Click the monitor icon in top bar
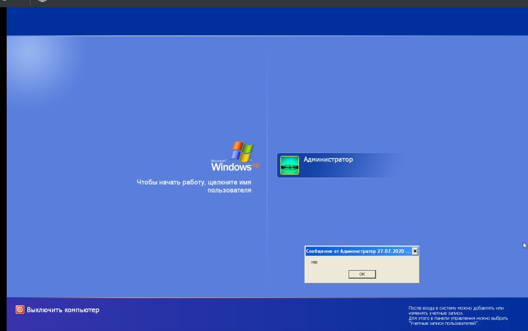Image resolution: width=528 pixels, height=331 pixels. tap(42, 1)
